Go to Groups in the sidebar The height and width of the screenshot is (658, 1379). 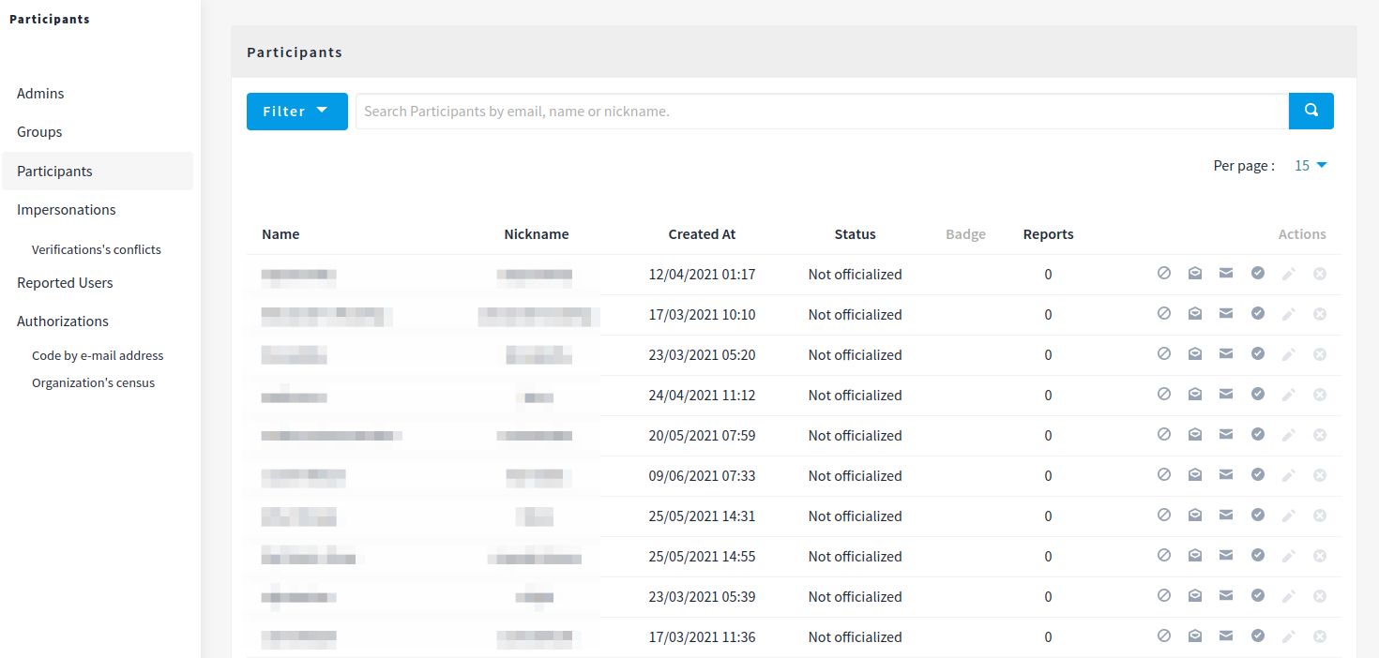39,132
